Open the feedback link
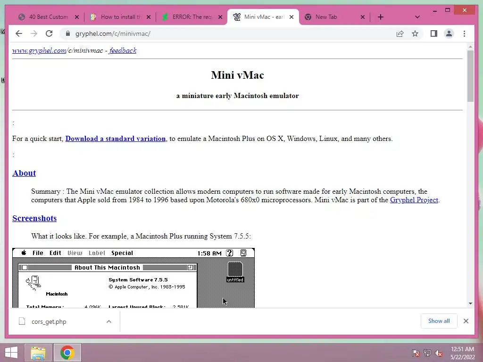 coord(123,50)
